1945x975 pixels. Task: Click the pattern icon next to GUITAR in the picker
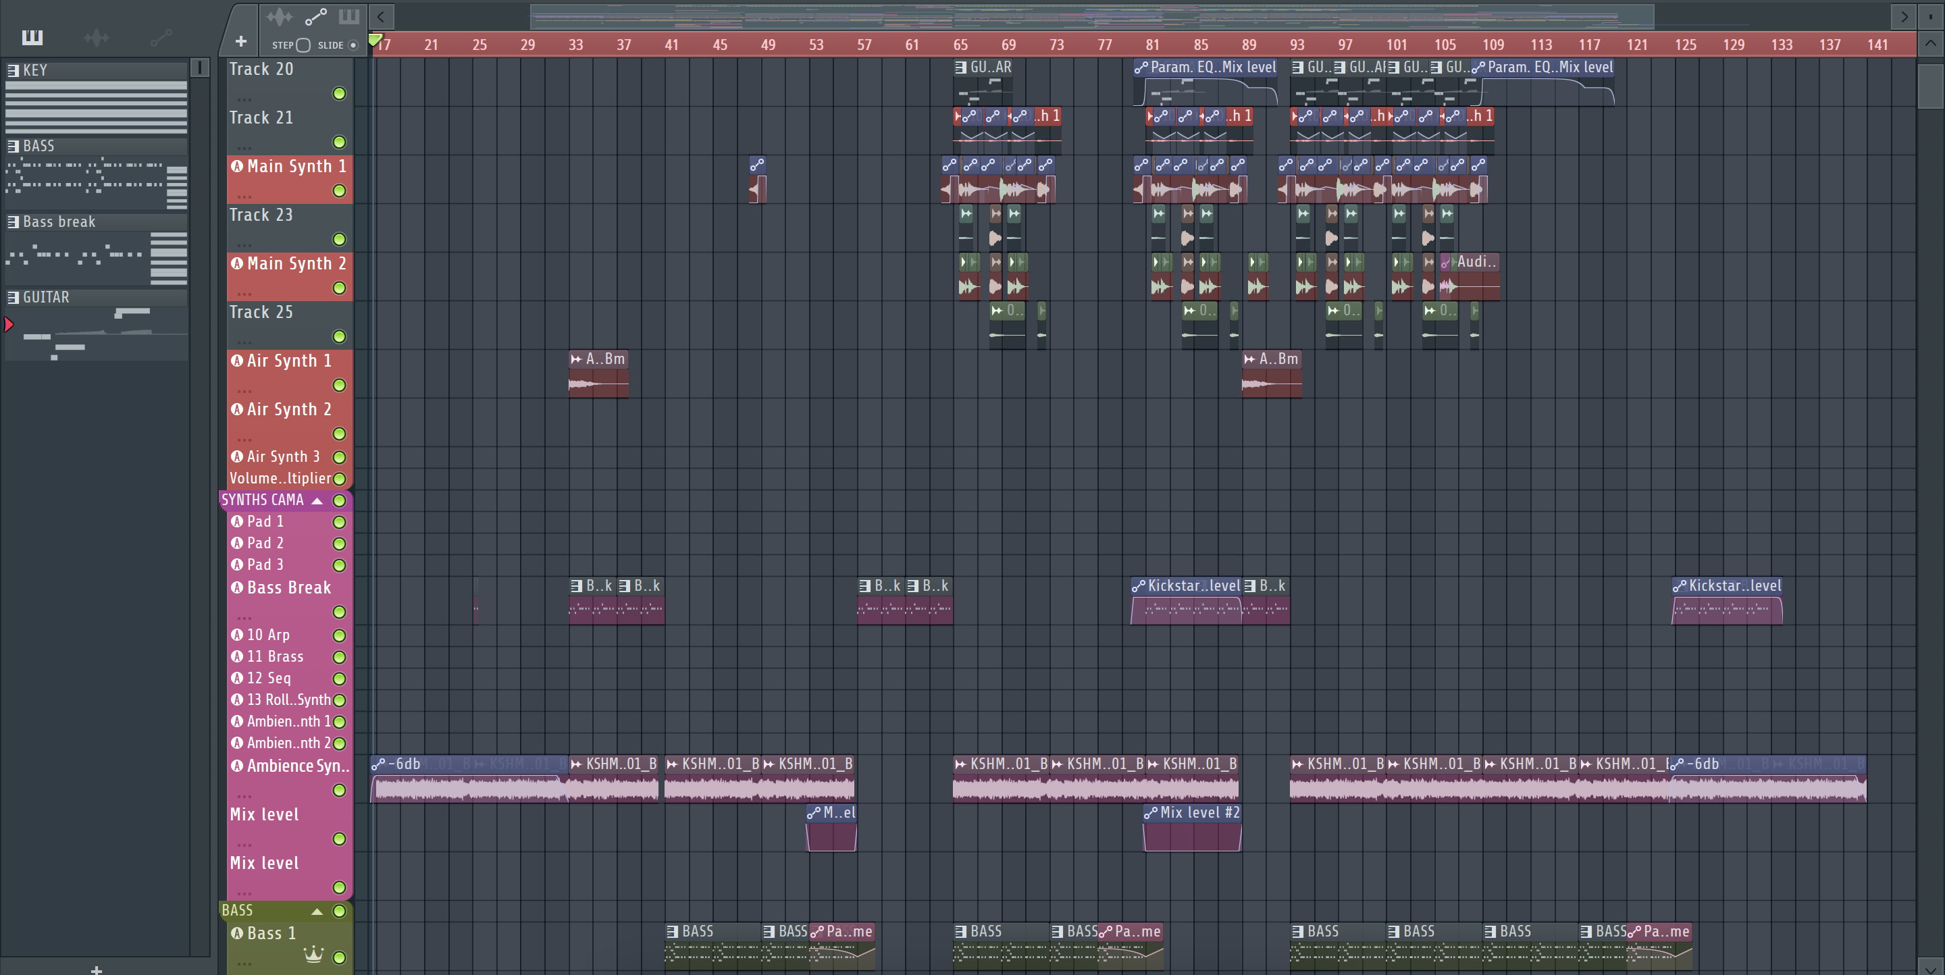click(x=13, y=297)
